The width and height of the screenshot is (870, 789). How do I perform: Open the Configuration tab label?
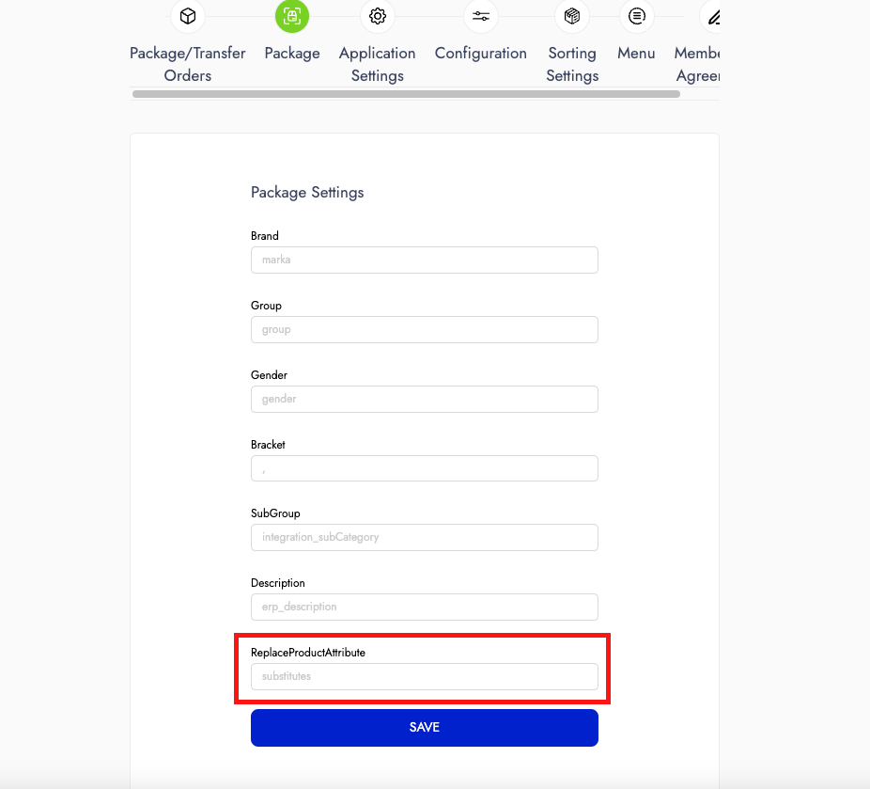tap(481, 54)
